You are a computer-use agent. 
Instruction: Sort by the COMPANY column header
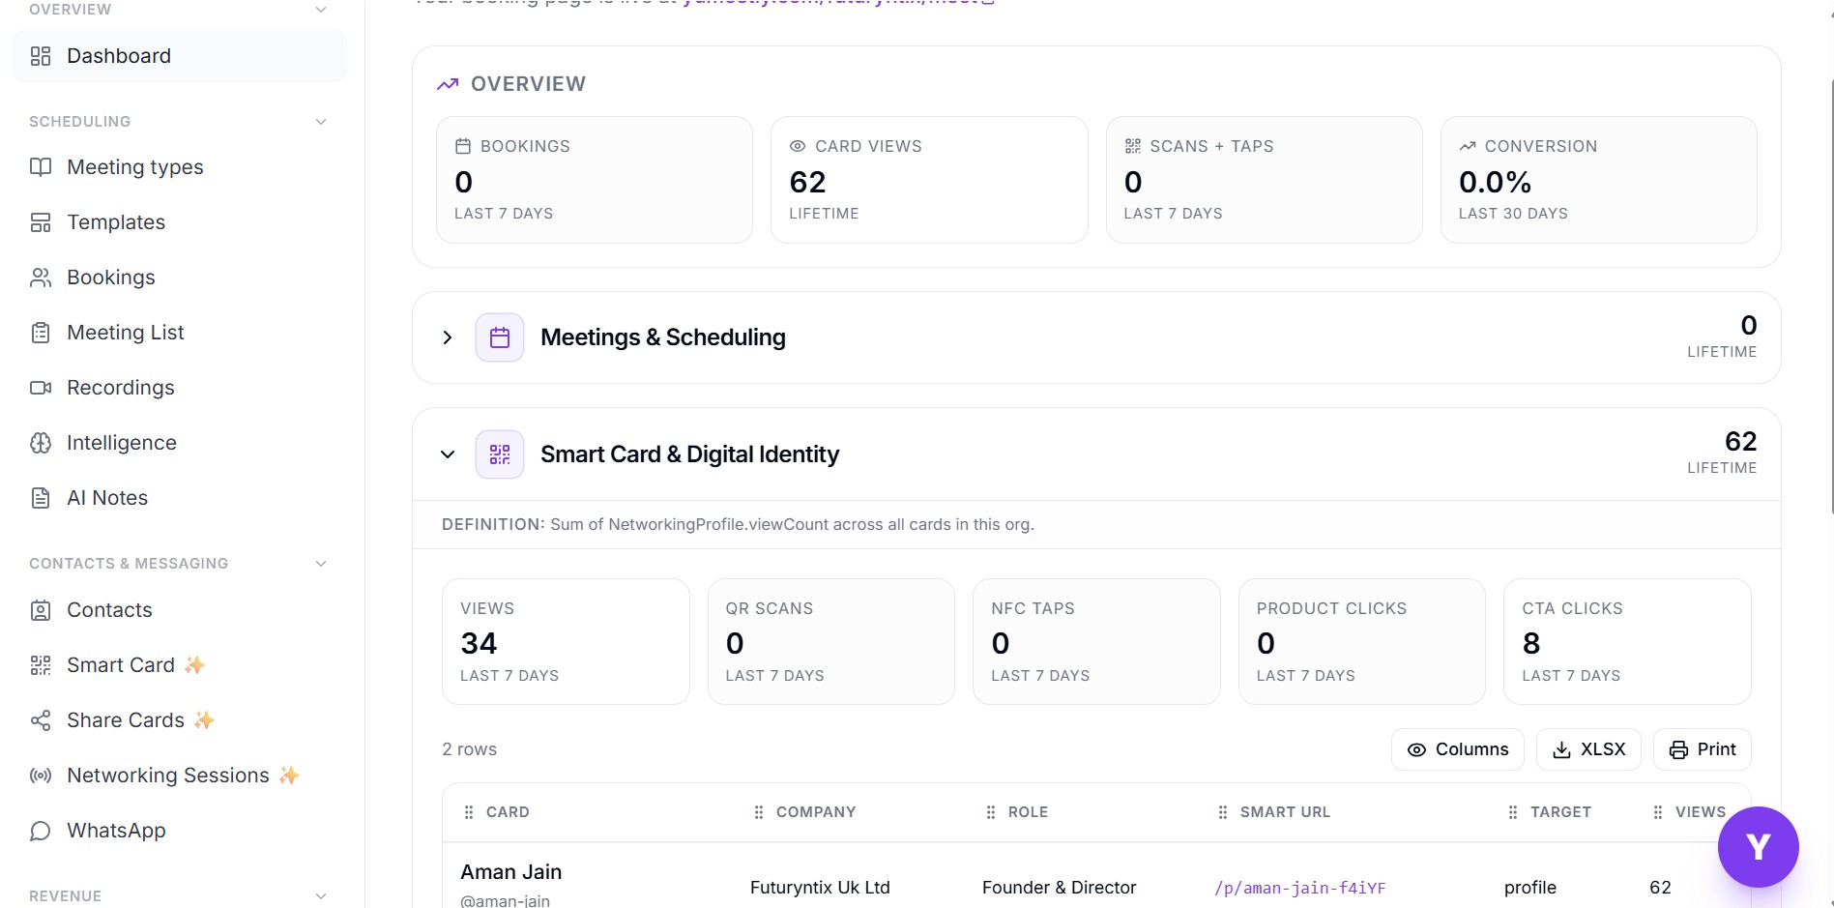tap(816, 812)
